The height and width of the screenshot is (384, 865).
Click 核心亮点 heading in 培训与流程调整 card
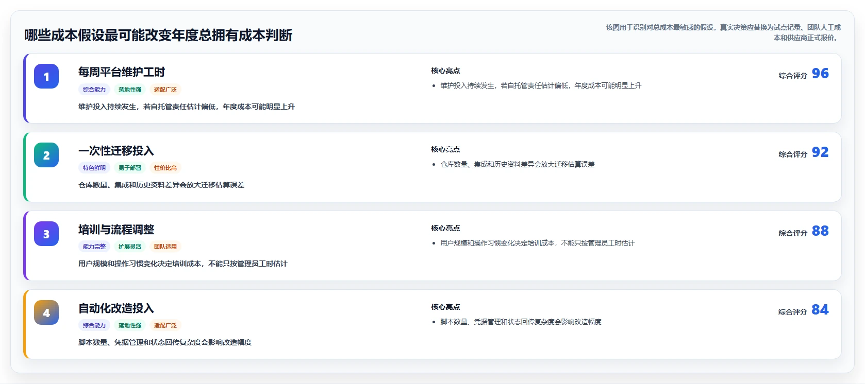point(446,228)
